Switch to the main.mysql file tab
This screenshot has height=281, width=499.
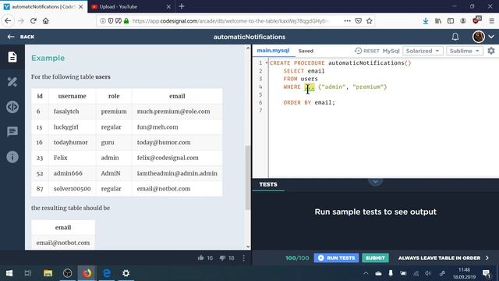pos(273,51)
